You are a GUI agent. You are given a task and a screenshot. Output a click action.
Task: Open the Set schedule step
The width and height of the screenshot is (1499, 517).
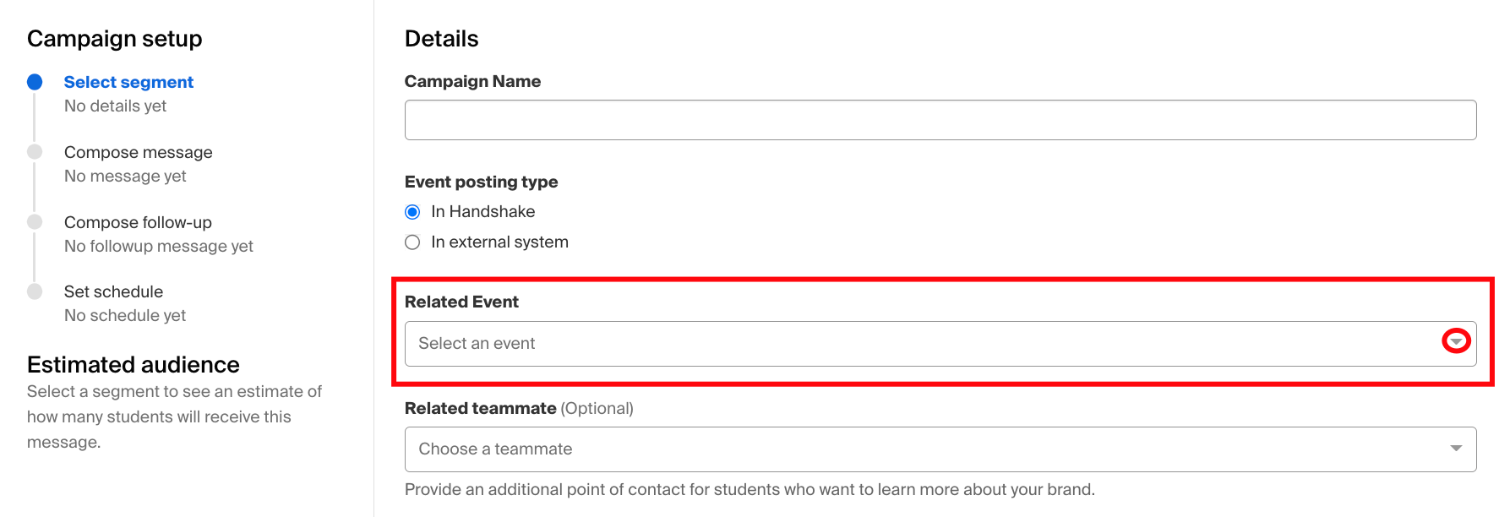pyautogui.click(x=113, y=291)
